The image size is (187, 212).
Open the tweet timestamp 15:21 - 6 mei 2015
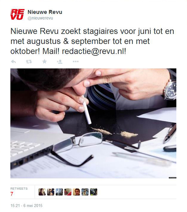point(26,206)
